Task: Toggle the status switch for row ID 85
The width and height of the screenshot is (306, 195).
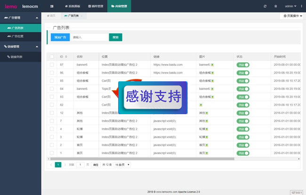Action: click(243, 81)
